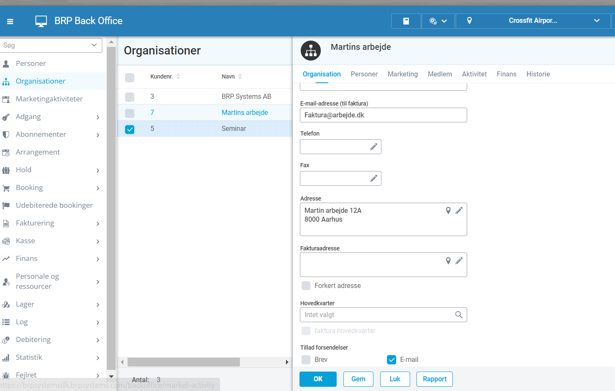Enable the Forkert adresse checkbox

[306, 286]
